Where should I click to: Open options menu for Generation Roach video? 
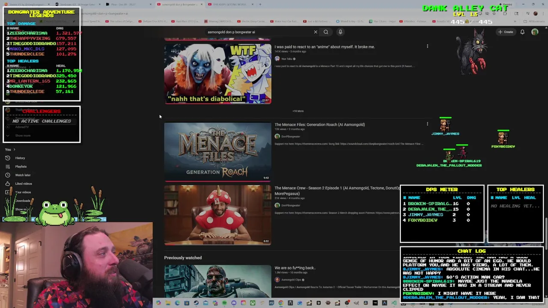(427, 124)
